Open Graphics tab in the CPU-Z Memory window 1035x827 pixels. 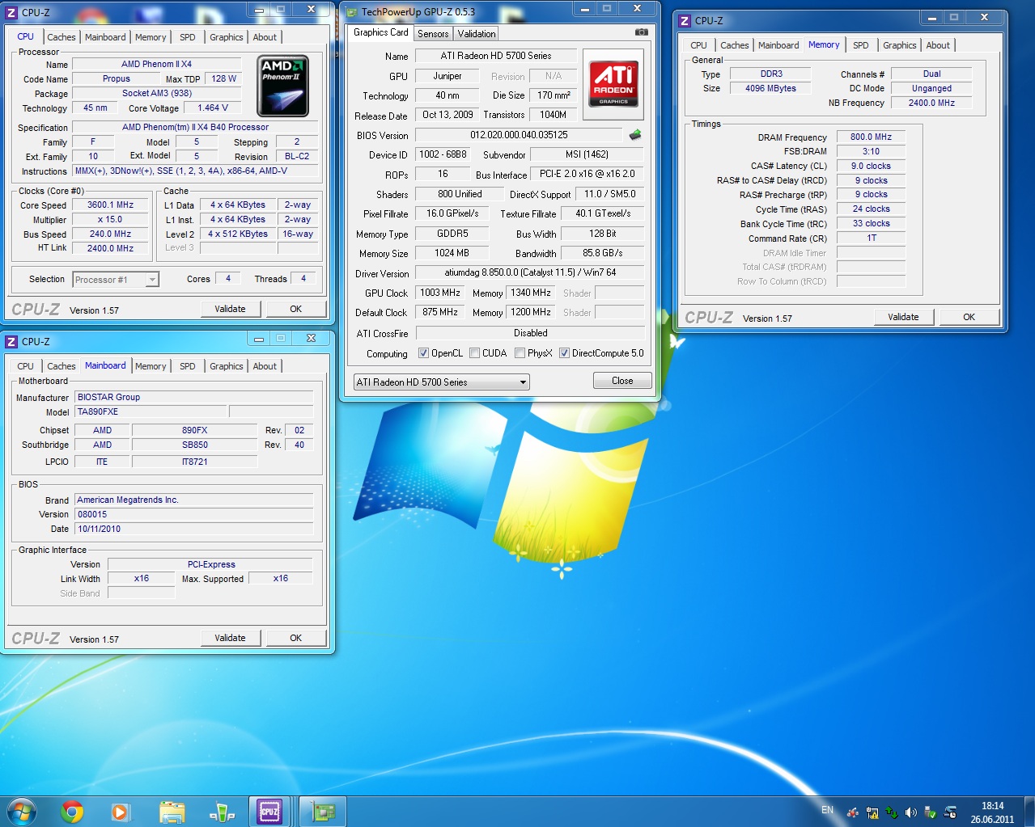click(899, 45)
